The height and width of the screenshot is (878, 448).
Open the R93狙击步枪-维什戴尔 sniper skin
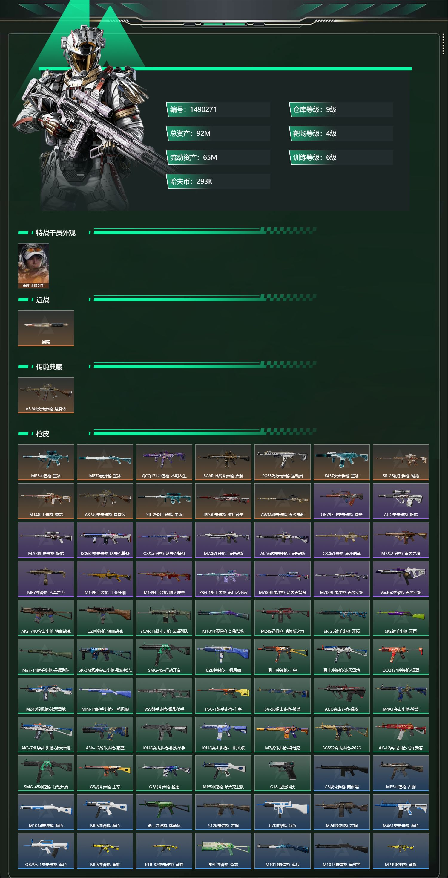click(x=223, y=501)
